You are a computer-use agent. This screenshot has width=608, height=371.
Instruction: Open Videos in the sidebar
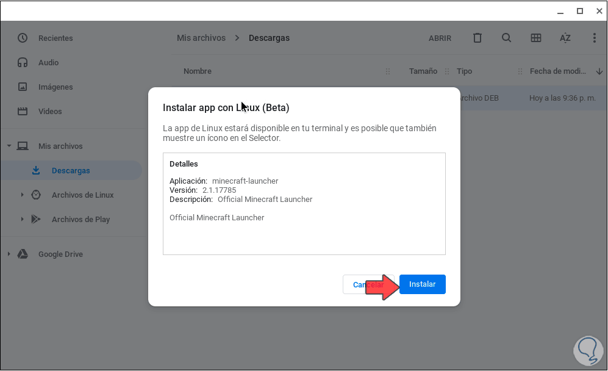50,112
